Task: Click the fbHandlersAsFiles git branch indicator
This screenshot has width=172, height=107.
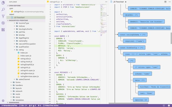Action: tap(9, 105)
